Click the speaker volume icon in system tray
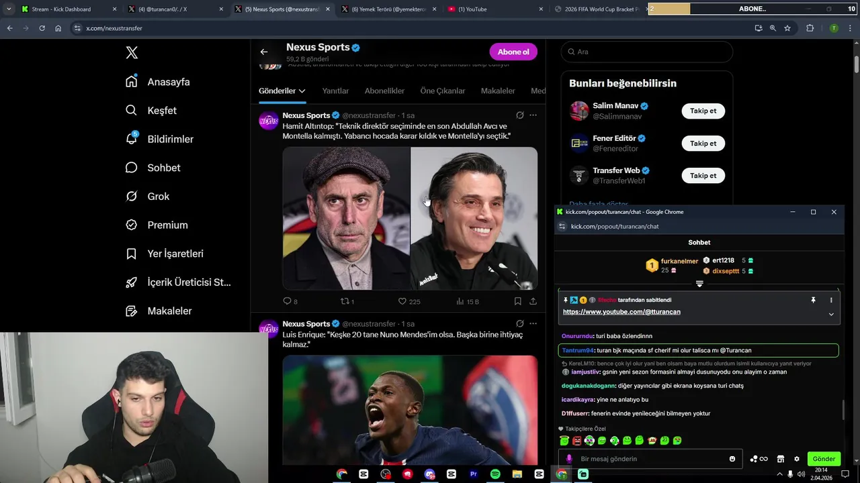 (801, 474)
